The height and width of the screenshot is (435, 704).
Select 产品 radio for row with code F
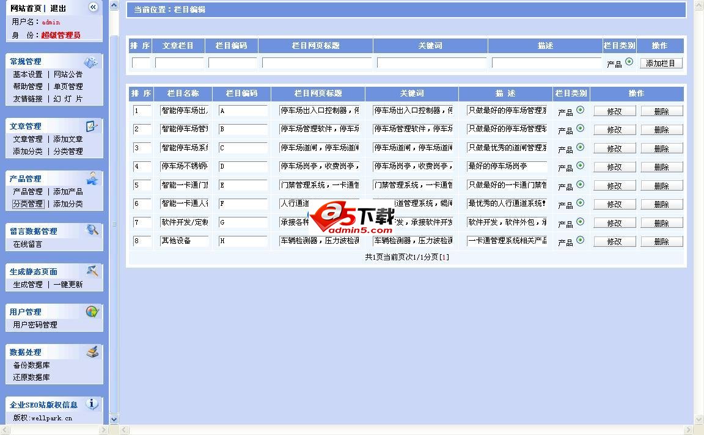(580, 203)
